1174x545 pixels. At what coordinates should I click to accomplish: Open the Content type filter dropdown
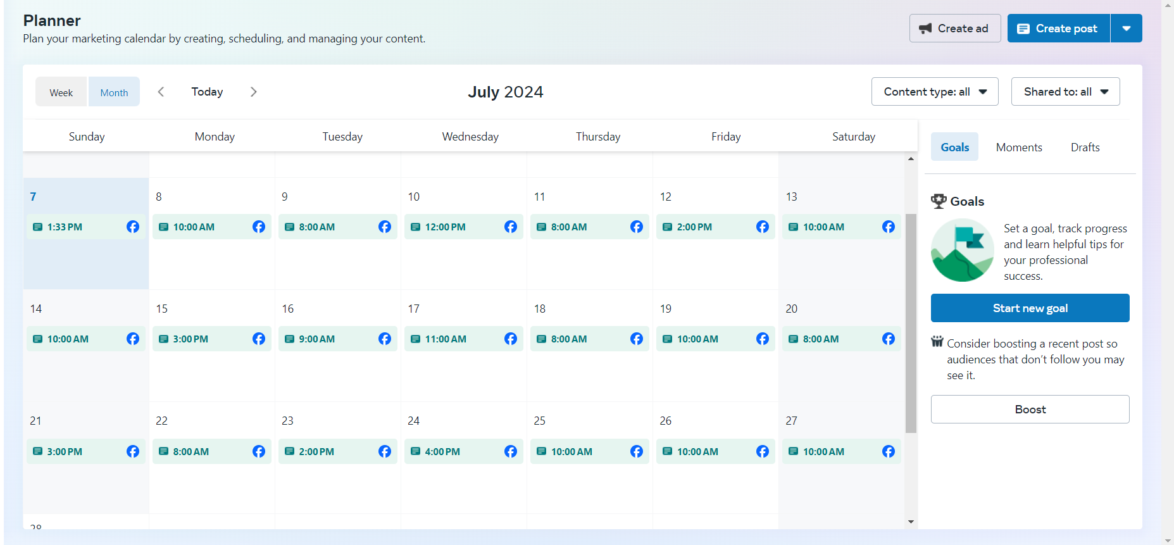935,92
